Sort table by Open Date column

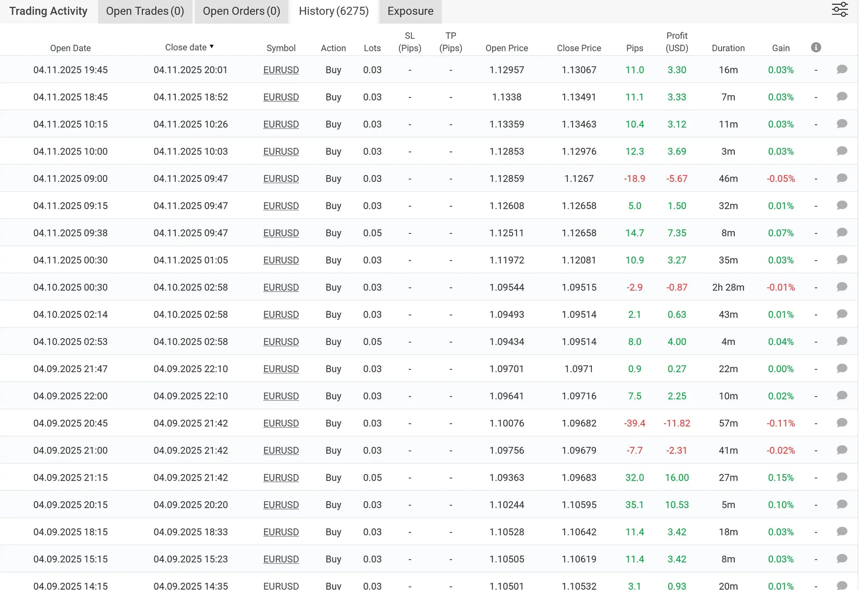point(70,48)
